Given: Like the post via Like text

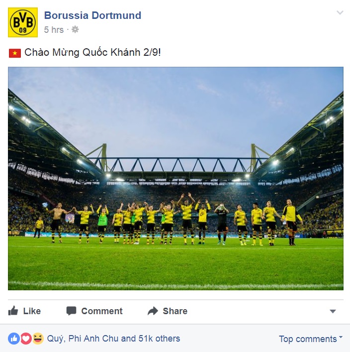Looking at the screenshot, I should (x=32, y=311).
